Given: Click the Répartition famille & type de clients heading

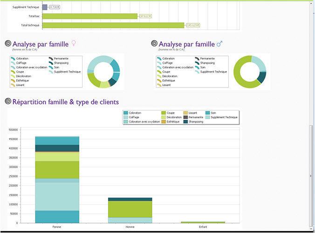Looking at the screenshot, I should [x=66, y=102].
